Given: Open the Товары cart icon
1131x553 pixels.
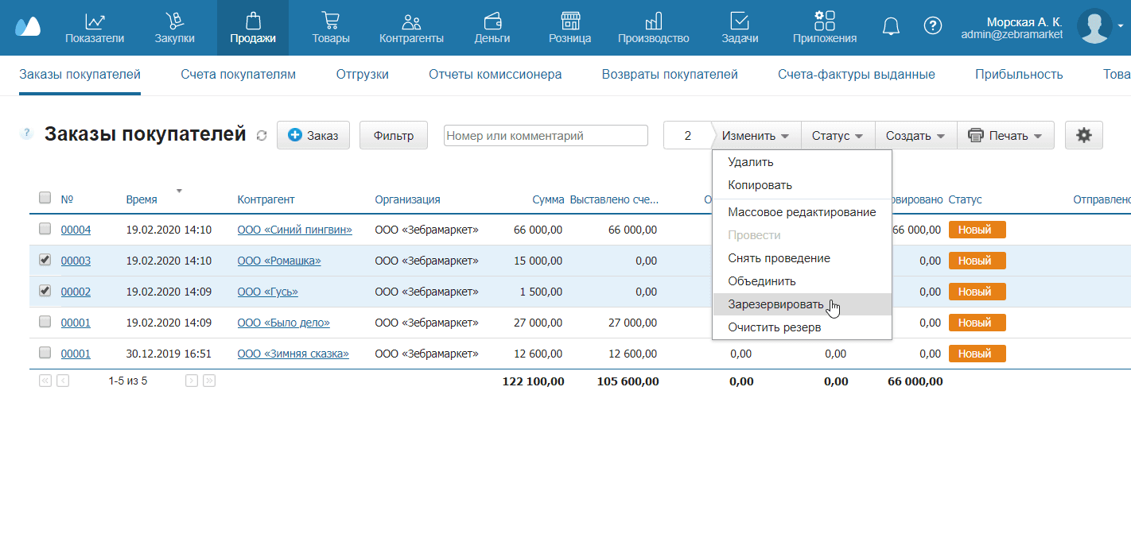Looking at the screenshot, I should 331,21.
